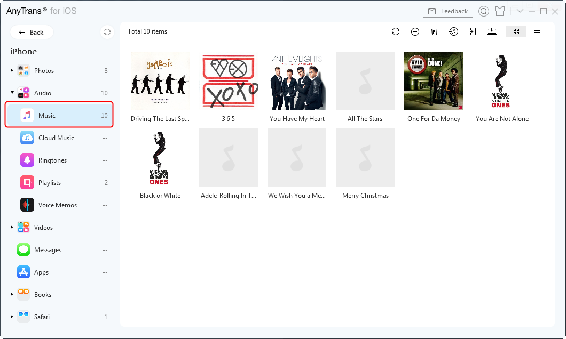Add new songs with the plus icon
566x339 pixels.
[415, 31]
